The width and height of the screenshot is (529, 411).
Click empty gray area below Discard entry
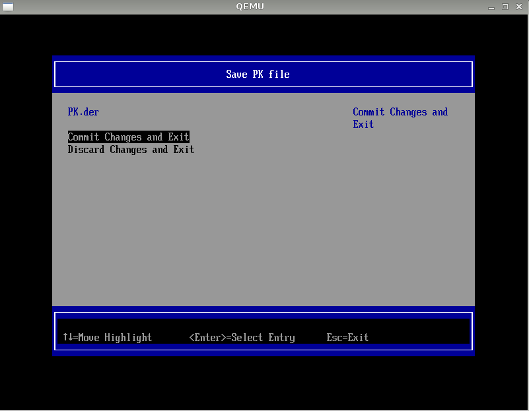pos(198,231)
